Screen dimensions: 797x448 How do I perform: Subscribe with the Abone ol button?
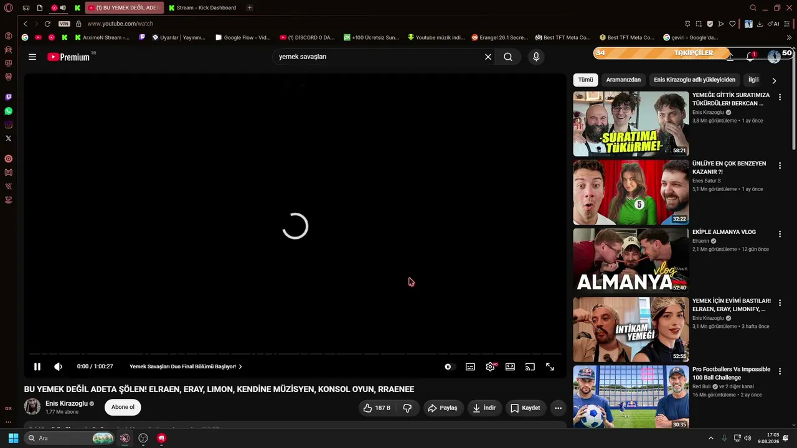[x=123, y=407]
